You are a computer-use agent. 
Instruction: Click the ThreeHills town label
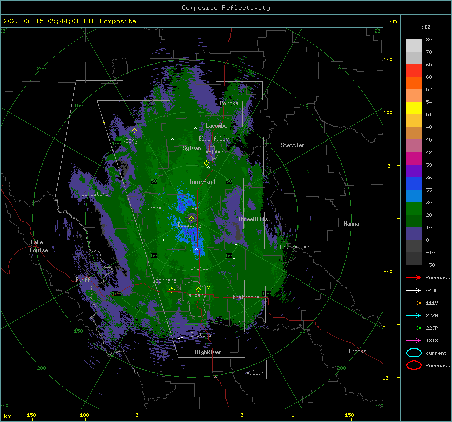point(253,219)
